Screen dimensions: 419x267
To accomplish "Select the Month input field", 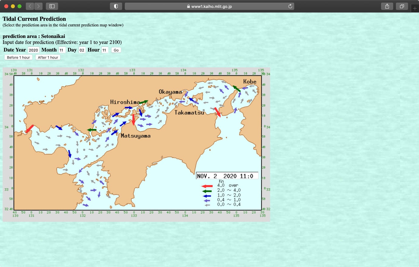I will pos(62,50).
